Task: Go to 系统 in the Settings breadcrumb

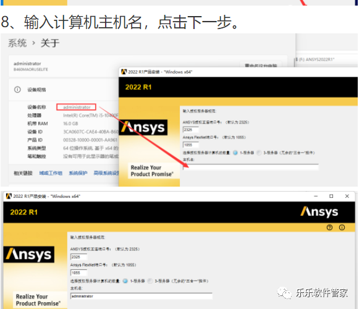Action: (x=17, y=43)
